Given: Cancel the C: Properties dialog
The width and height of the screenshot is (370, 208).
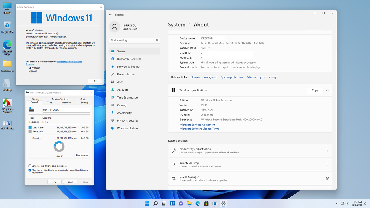Looking at the screenshot, I should coord(70,182).
